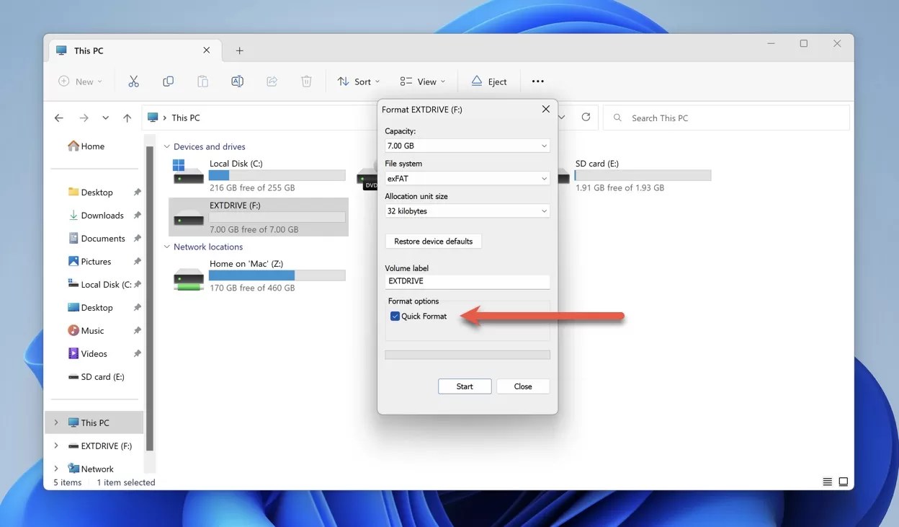The image size is (899, 527).
Task: Open Music in the sidebar
Action: (x=86, y=330)
